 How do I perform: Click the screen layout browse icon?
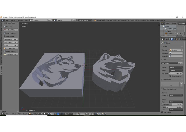31,20
